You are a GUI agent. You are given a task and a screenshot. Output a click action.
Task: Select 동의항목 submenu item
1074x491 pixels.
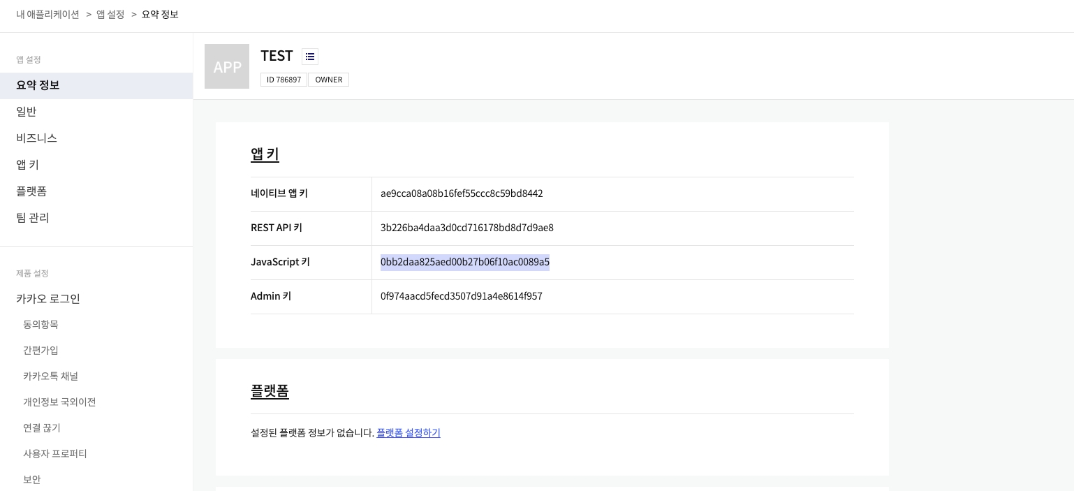pos(41,325)
